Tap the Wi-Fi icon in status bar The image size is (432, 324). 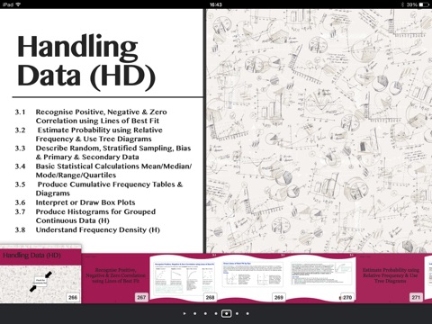(x=18, y=4)
